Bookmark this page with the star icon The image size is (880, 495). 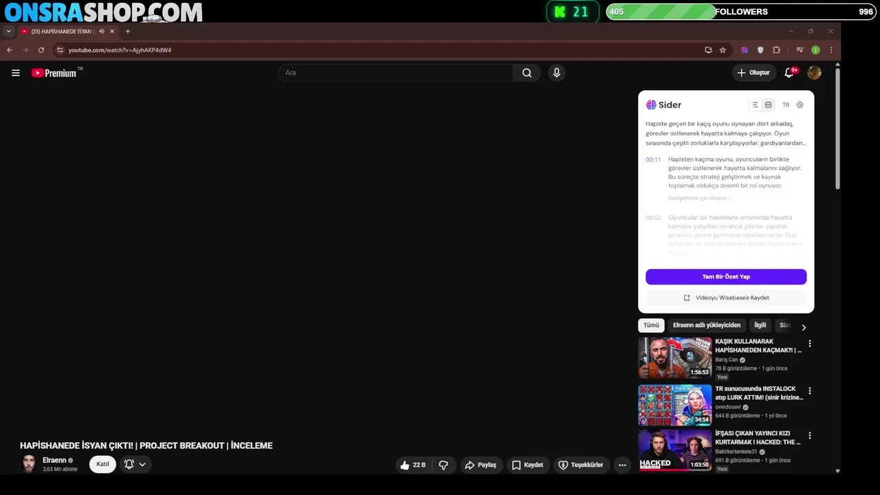coord(723,50)
